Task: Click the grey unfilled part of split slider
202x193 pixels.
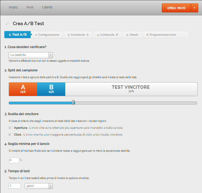Action: coord(136,103)
